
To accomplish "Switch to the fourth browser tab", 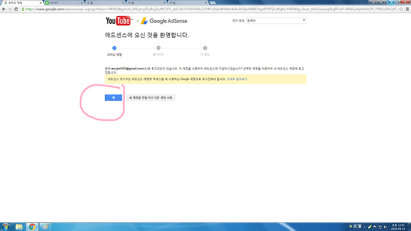I will pos(146,3).
